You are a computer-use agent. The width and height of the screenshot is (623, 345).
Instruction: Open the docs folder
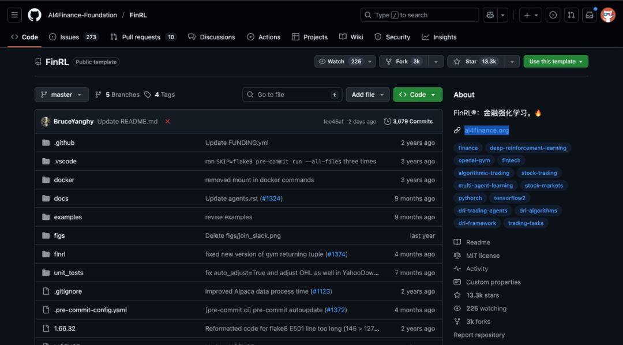pos(61,198)
